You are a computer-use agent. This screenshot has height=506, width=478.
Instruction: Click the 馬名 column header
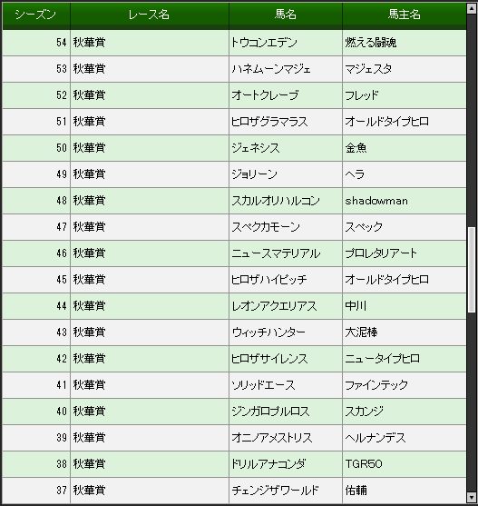coord(286,15)
